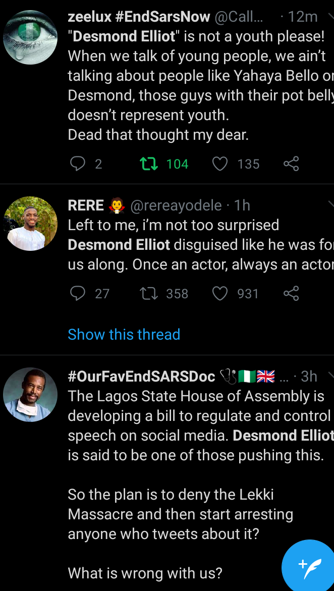Share RERE's tweet
Screen dimensions: 334x591
point(291,294)
